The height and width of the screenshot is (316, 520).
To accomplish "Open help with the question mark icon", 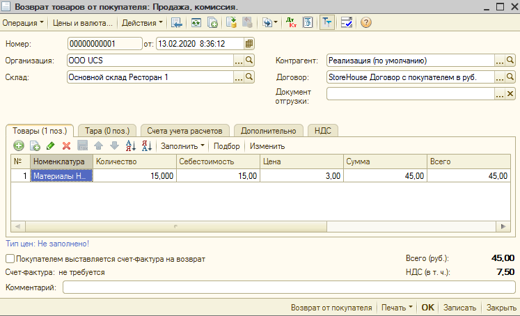I will [x=365, y=23].
